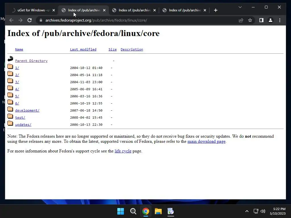Click the folder icon beside 1/
The height and width of the screenshot is (218, 291).
[10, 66]
